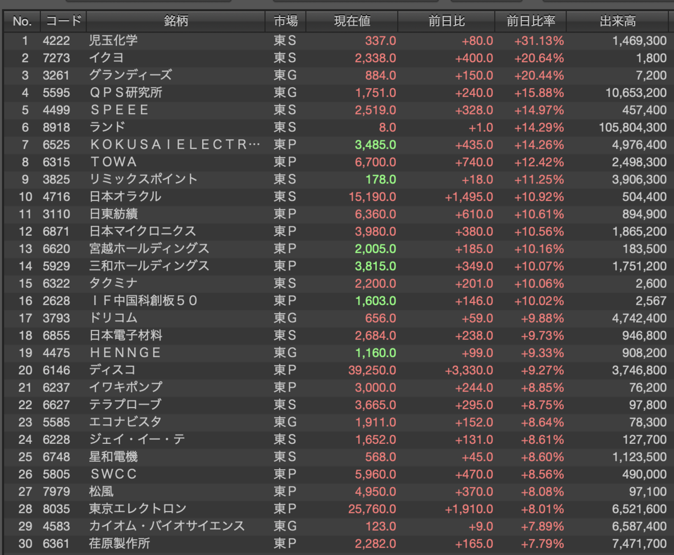The height and width of the screenshot is (555, 674).
Task: Sort by 出来高 column header
Action: tap(618, 21)
